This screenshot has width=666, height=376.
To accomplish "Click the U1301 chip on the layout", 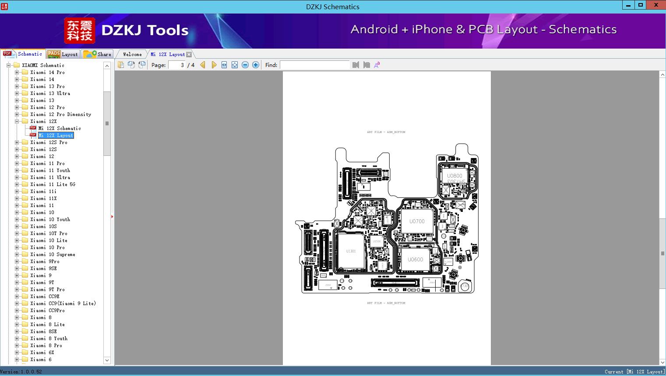I will coord(351,251).
